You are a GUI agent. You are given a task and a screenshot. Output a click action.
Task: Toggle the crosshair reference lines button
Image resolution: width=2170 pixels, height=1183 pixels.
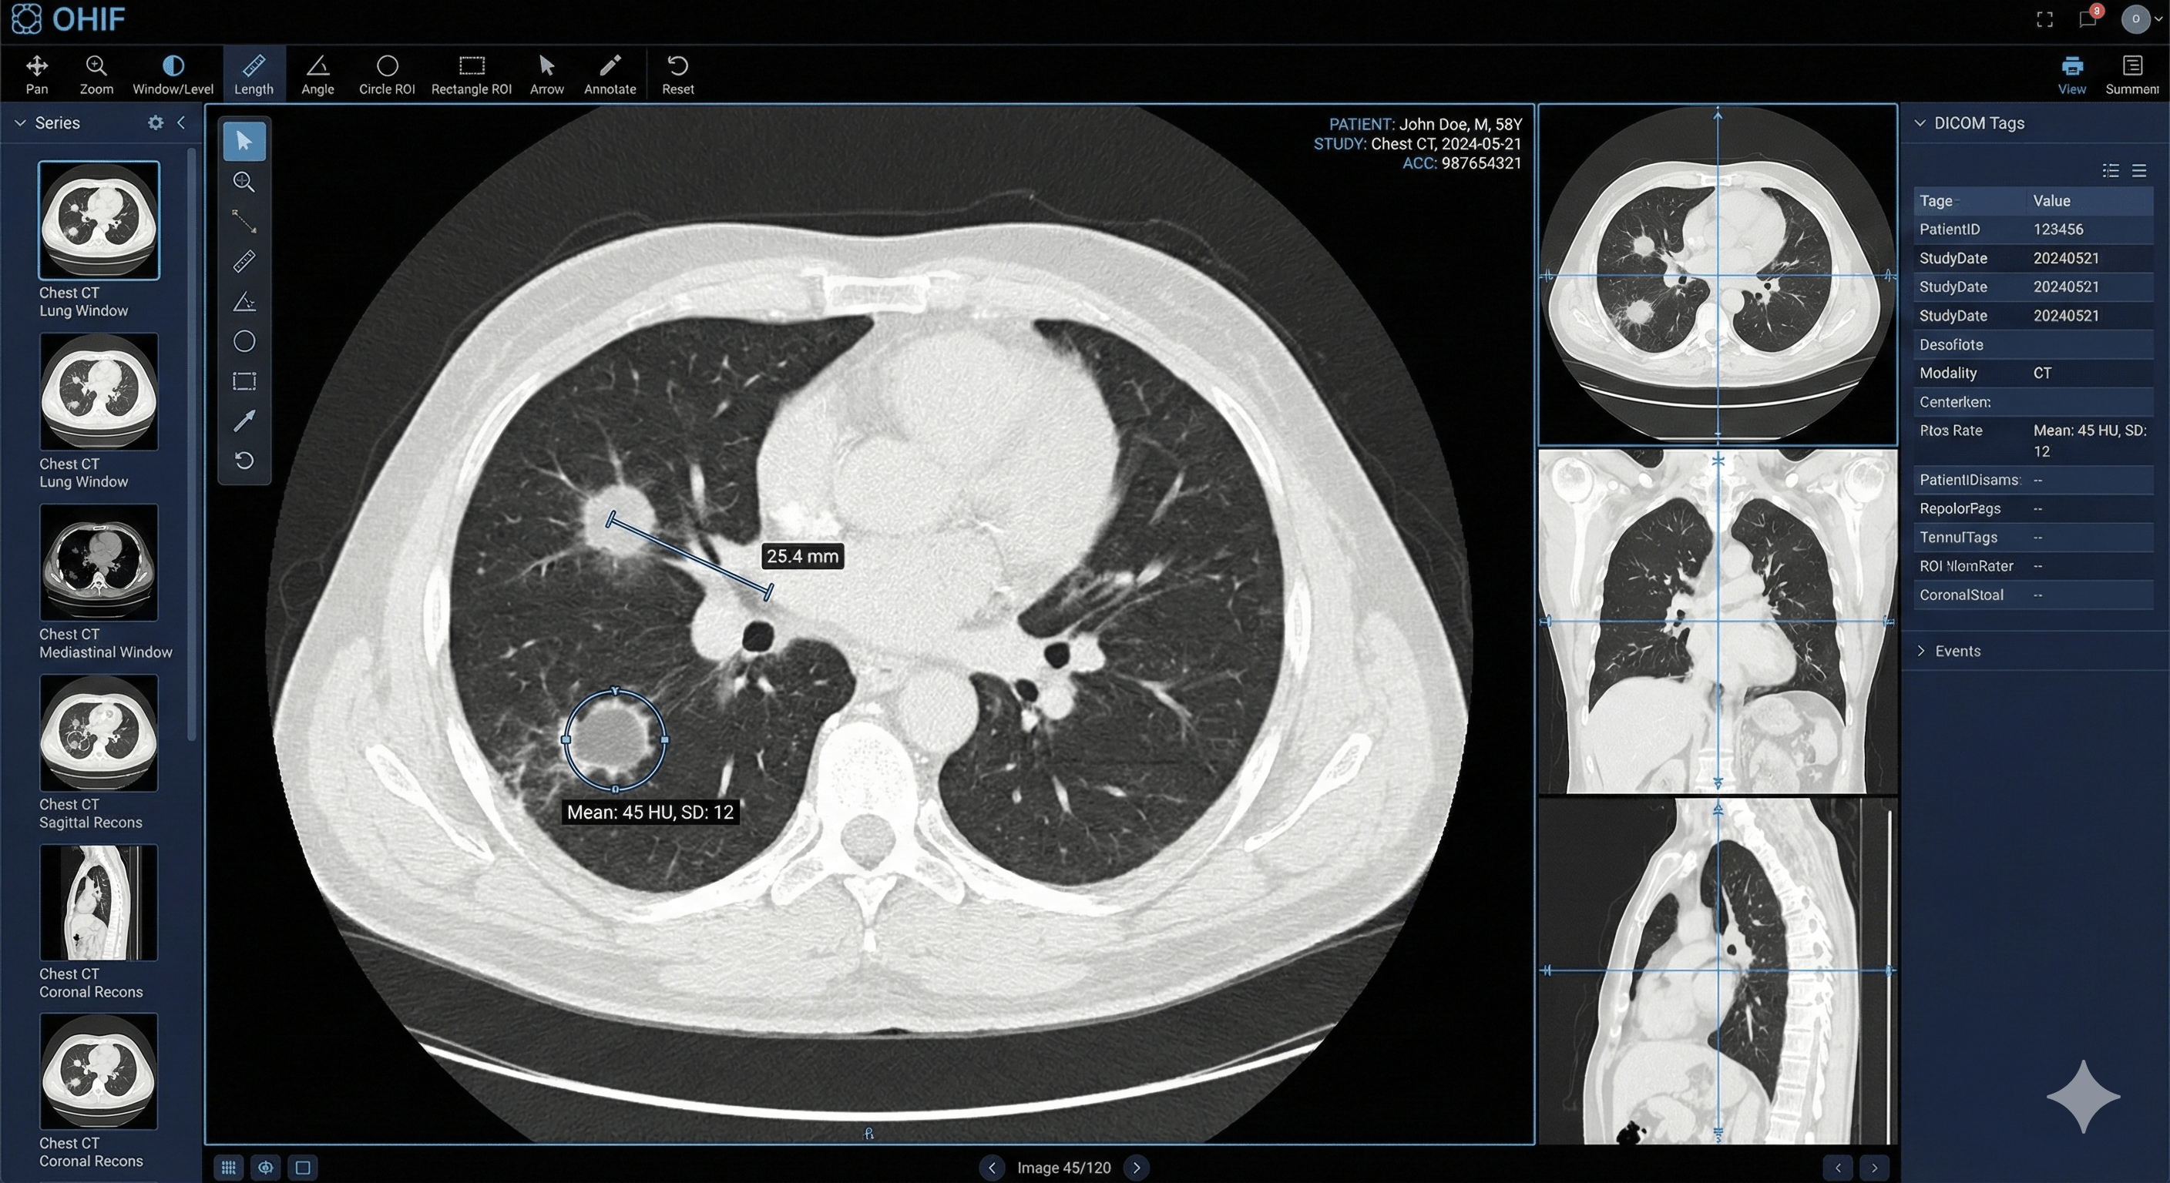pos(265,1167)
